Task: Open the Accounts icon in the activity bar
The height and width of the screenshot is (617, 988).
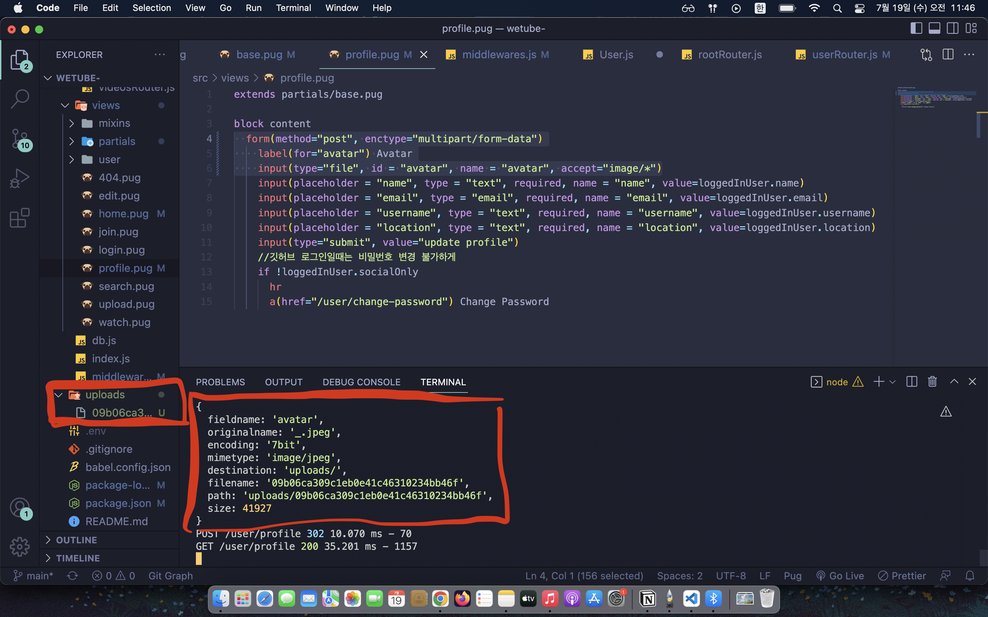Action: [x=20, y=508]
